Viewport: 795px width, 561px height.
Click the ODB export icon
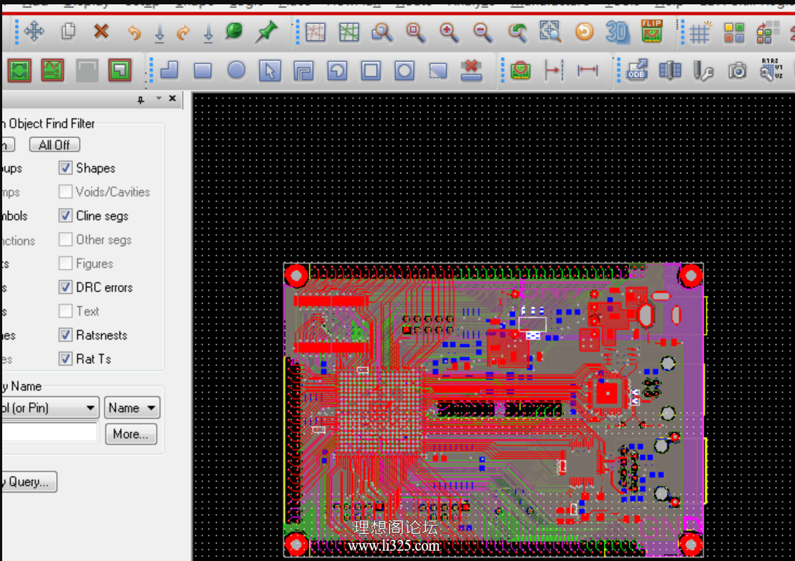coord(637,71)
